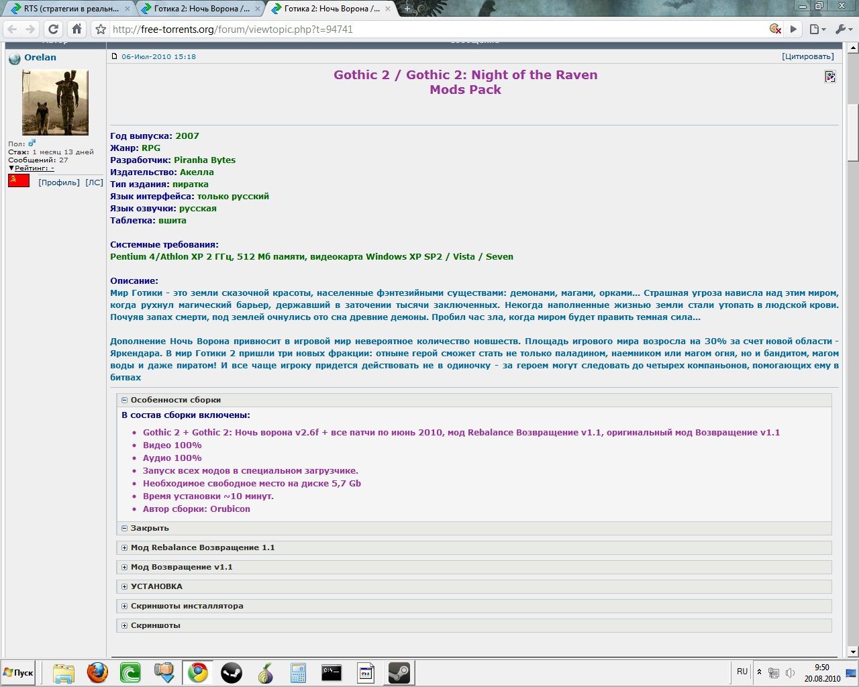Click the globe status icon beside Orelan
Screen dimensions: 859x687
(x=15, y=58)
